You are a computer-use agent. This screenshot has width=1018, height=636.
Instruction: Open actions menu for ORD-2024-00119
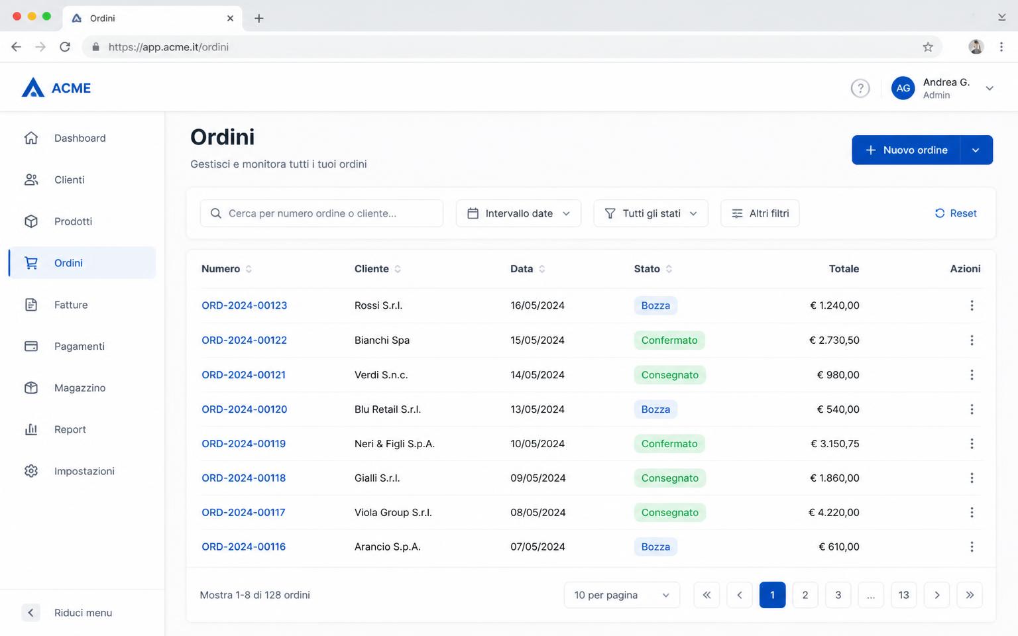[972, 444]
